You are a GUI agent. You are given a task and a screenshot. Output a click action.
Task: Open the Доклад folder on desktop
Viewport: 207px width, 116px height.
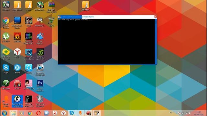pos(85,6)
